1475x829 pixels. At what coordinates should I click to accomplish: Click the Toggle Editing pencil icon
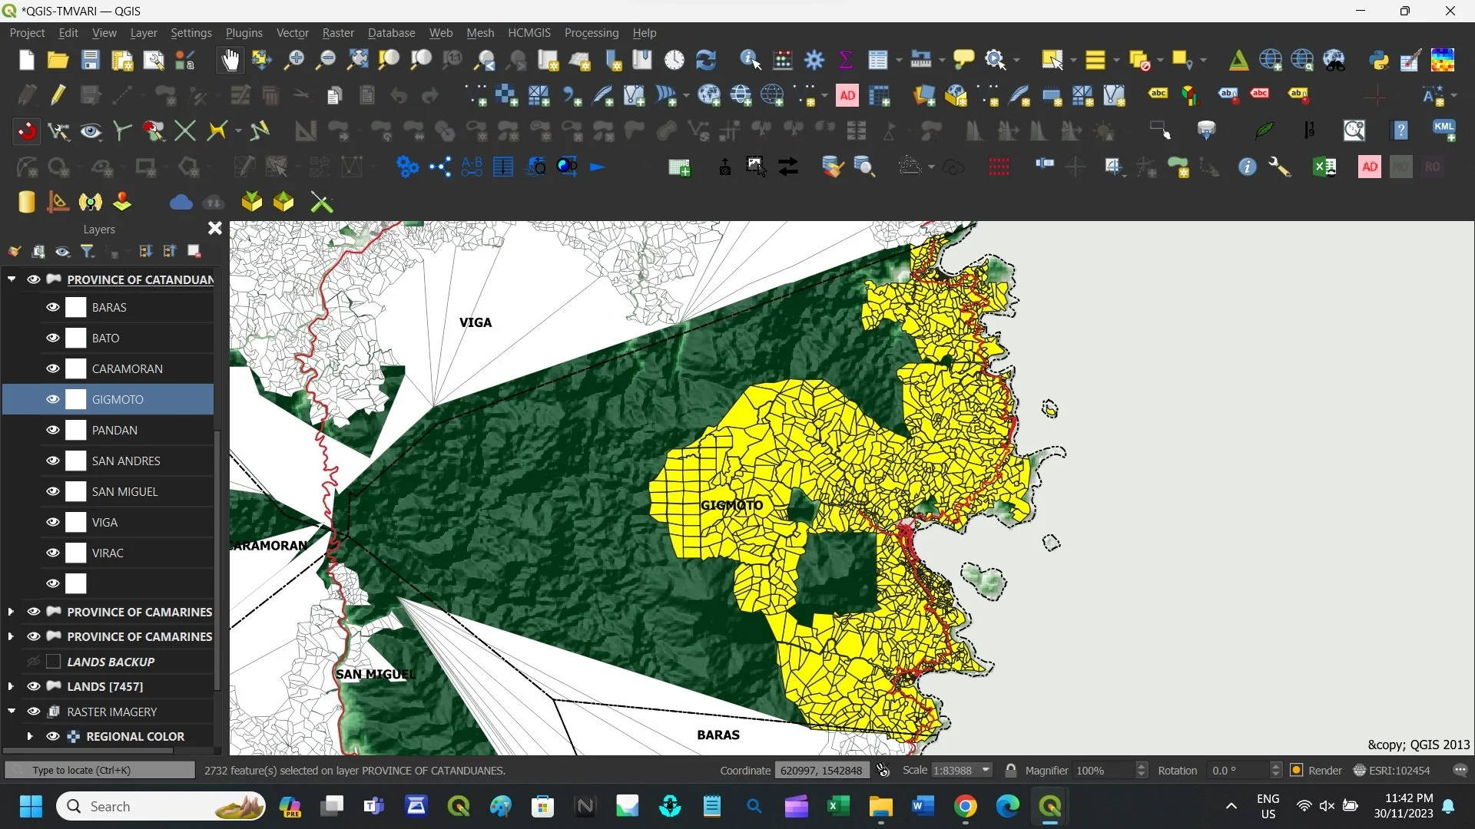pyautogui.click(x=58, y=95)
